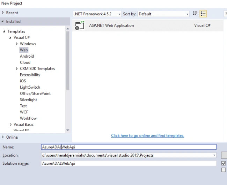Expand the CRM SDK Templates node arrow
The image size is (227, 185).
pos(17,68)
